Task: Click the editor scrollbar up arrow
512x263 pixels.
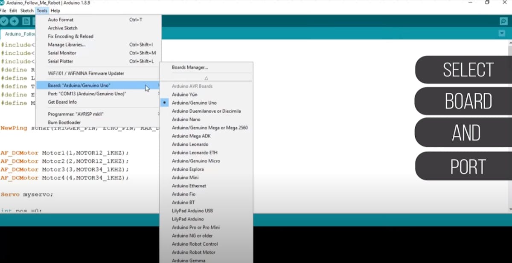Action: coord(509,43)
